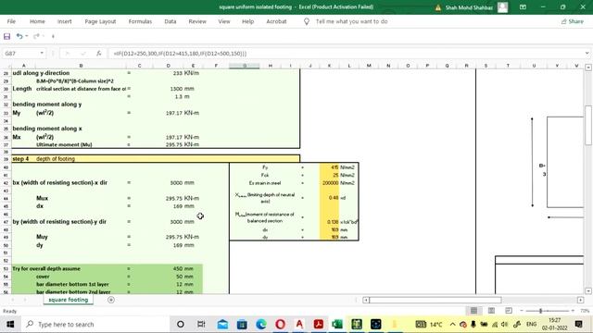The height and width of the screenshot is (333, 593).
Task: Open Adobe Acrobat from taskbar
Action: point(319,325)
